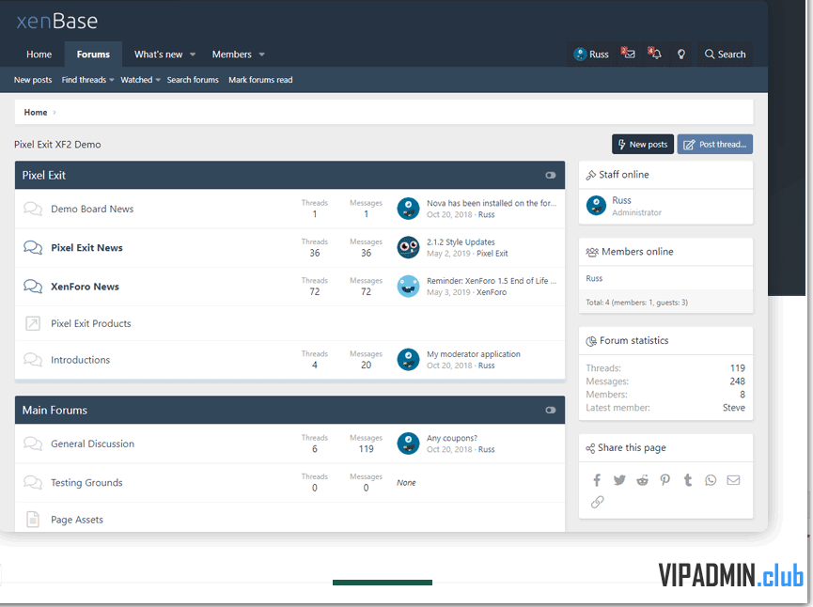
Task: Click New posts in the sub-navigation
Action: point(33,80)
